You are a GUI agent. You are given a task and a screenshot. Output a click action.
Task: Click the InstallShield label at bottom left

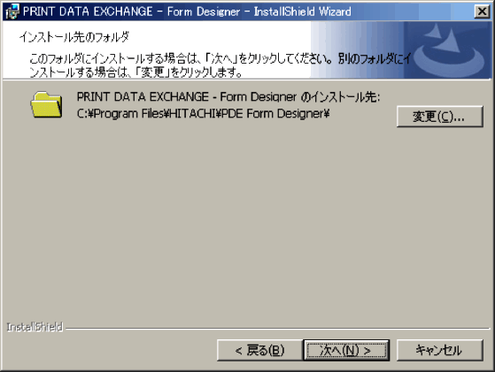[x=35, y=327]
